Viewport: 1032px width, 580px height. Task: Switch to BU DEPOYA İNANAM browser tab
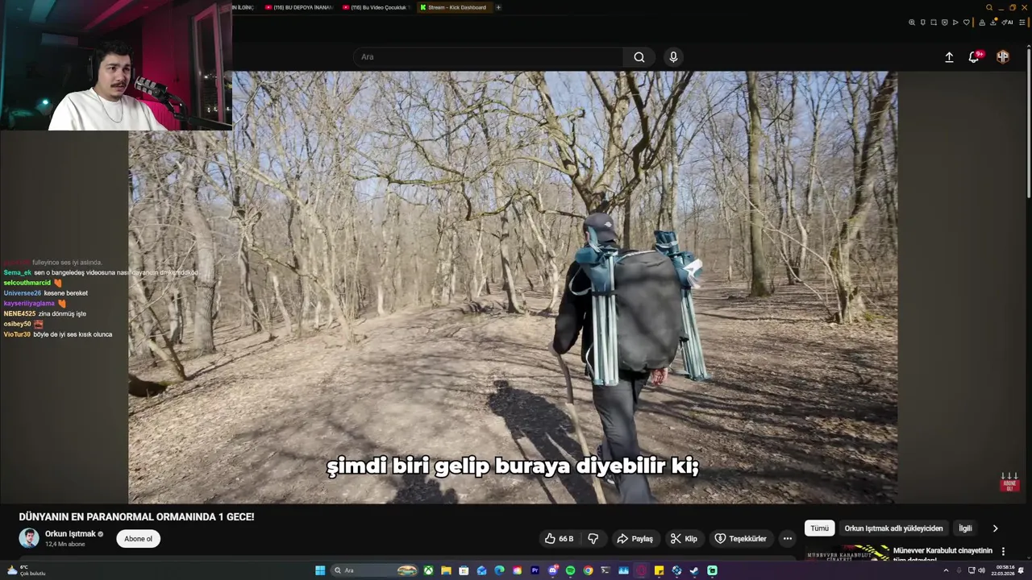[298, 7]
